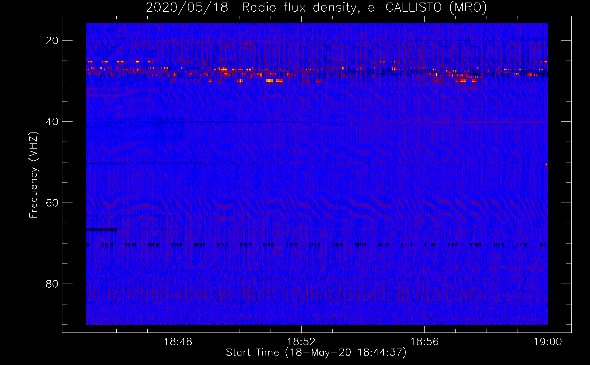Viewport: 590px width, 365px height.
Task: Click the 60 frequency tick label
Action: point(52,203)
